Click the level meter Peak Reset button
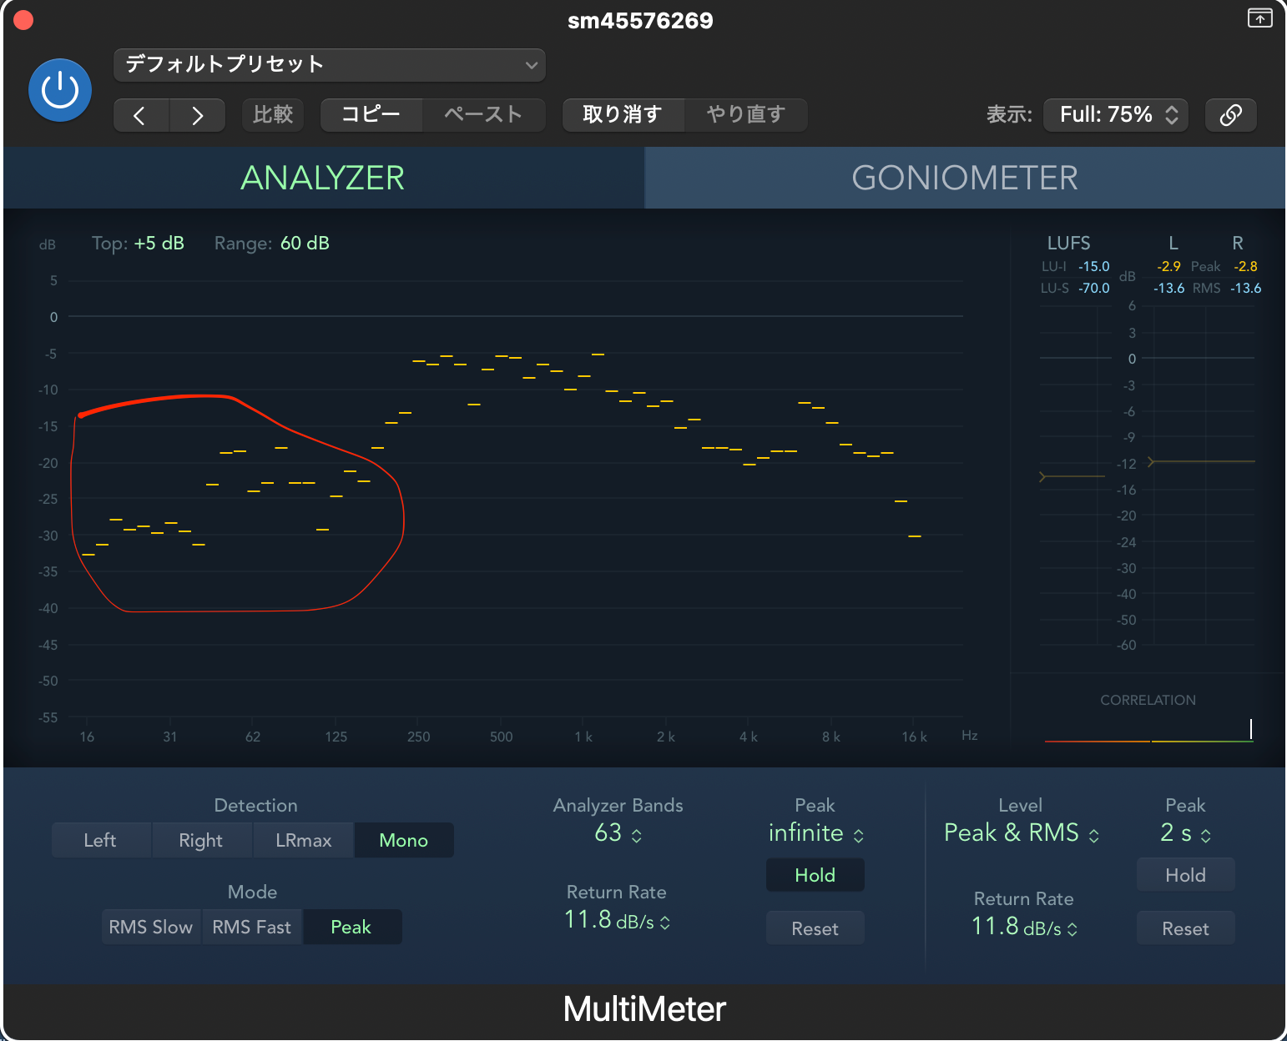1287x1041 pixels. tap(1186, 929)
